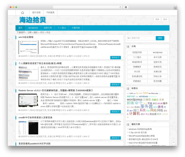This screenshot has width=185, height=157.
Task: Open the 易语言下的日志总结 article title
Action: point(40,63)
